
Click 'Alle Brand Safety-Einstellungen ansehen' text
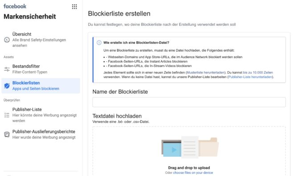[x=39, y=43]
